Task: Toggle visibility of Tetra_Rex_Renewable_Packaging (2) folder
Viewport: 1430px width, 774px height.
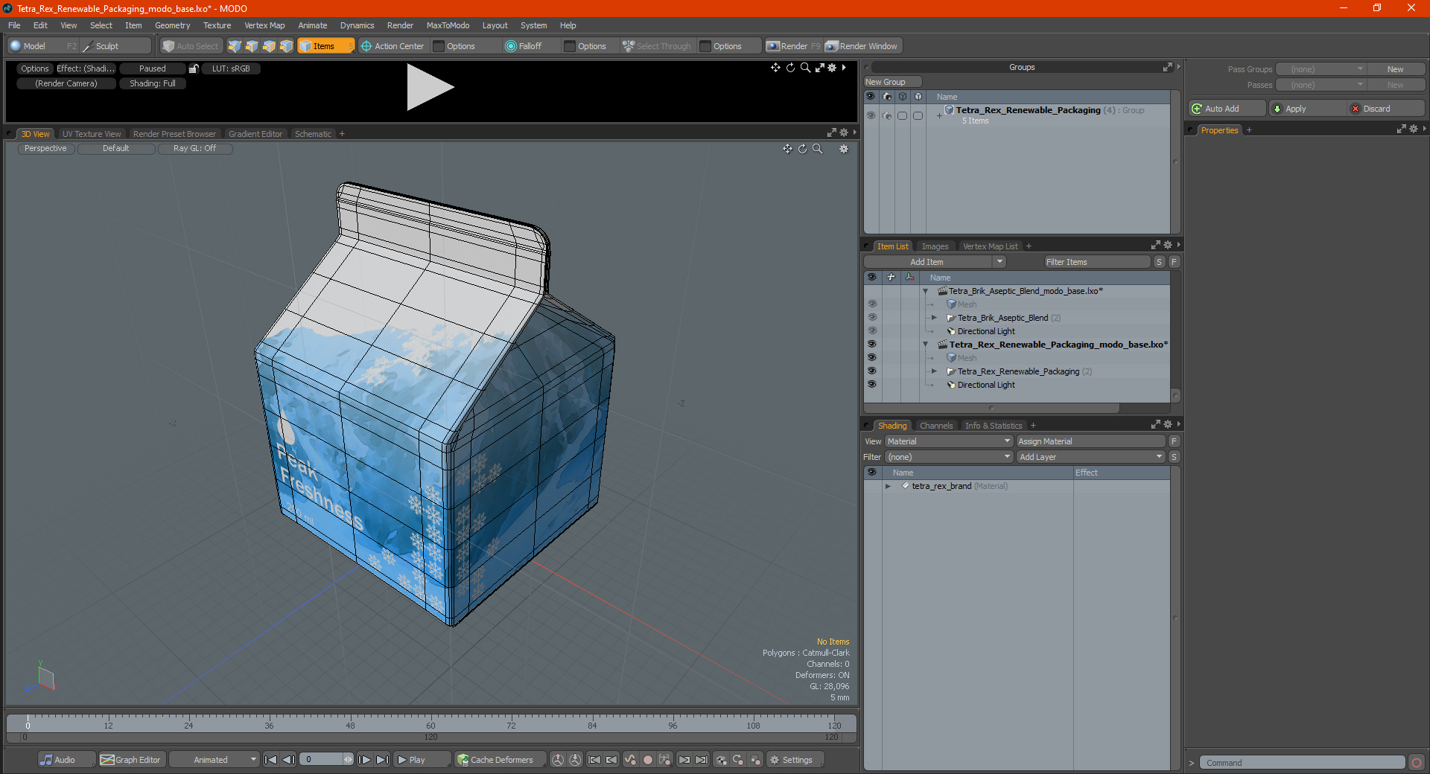Action: pyautogui.click(x=871, y=371)
